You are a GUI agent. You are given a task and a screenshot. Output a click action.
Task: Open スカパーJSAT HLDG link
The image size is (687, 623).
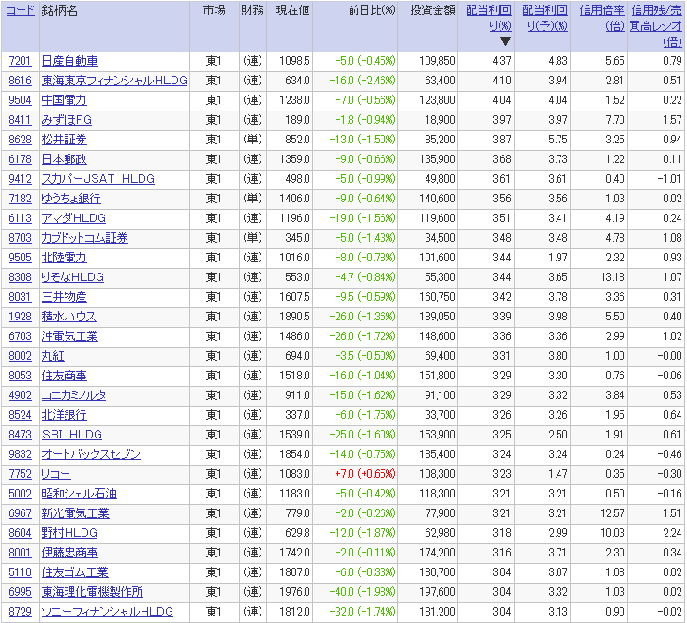coord(98,179)
